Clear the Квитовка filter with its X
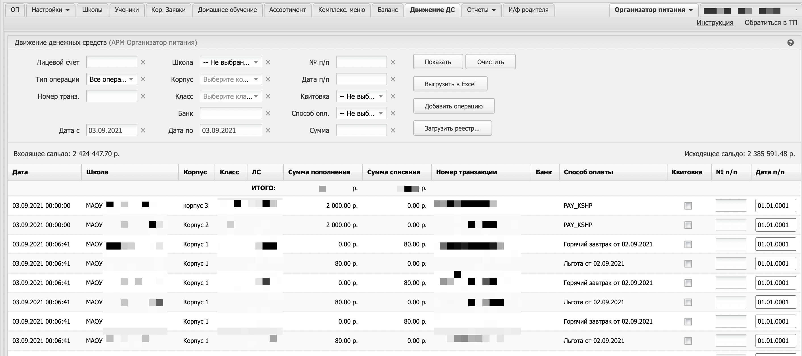Image resolution: width=802 pixels, height=356 pixels. (x=393, y=96)
